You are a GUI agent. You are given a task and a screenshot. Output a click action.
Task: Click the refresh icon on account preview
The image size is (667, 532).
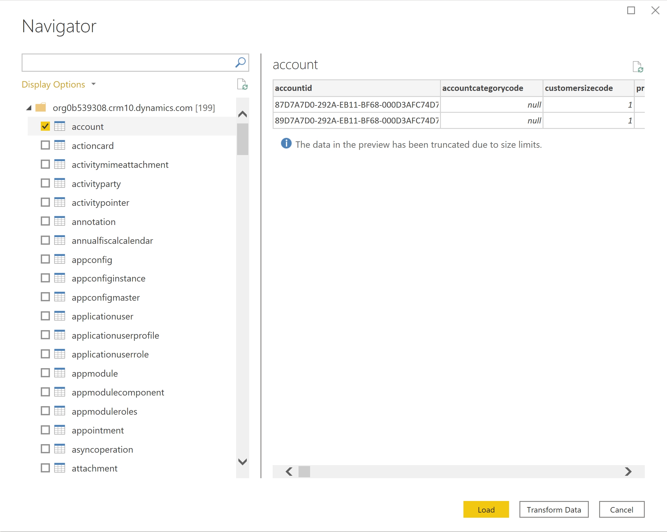click(x=639, y=66)
